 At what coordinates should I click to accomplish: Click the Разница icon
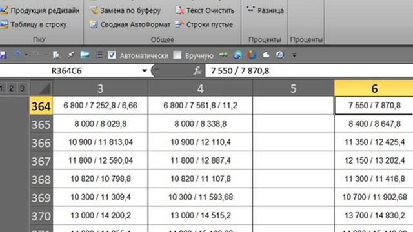point(250,10)
